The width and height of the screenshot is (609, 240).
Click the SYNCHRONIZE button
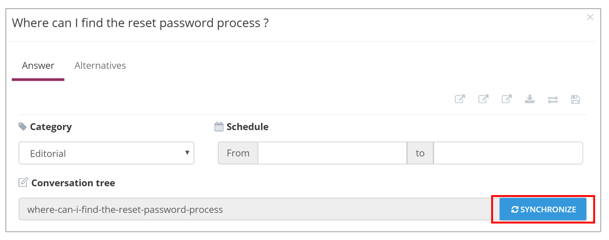click(x=543, y=209)
